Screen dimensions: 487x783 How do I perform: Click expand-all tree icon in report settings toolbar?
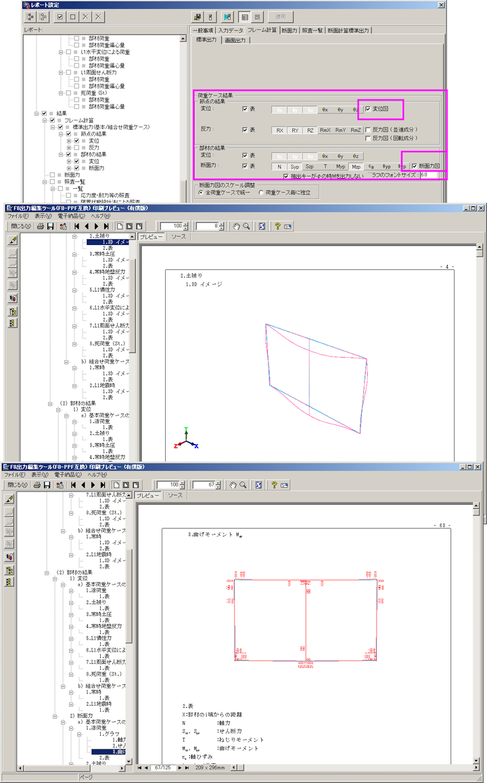[x=30, y=16]
